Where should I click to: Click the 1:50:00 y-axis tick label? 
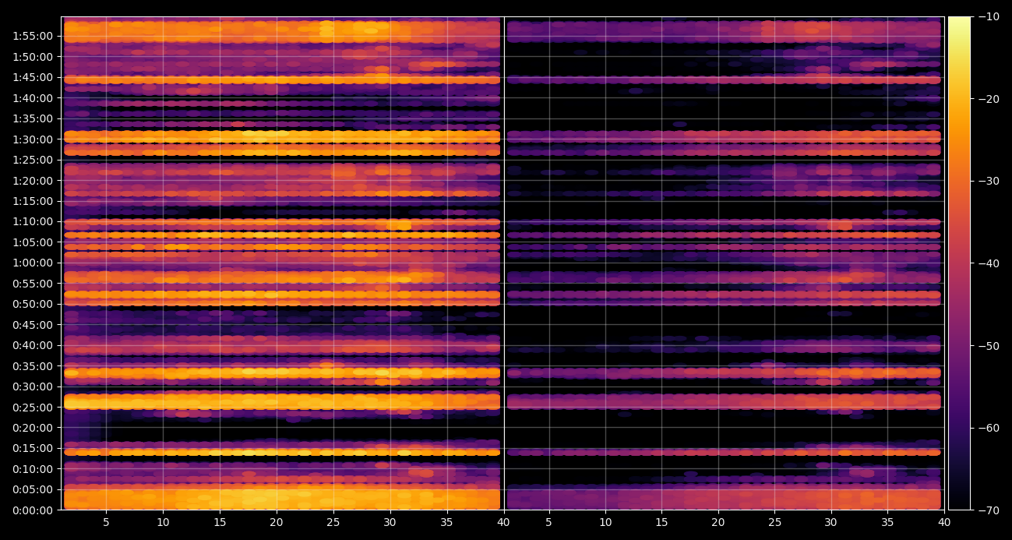[34, 57]
